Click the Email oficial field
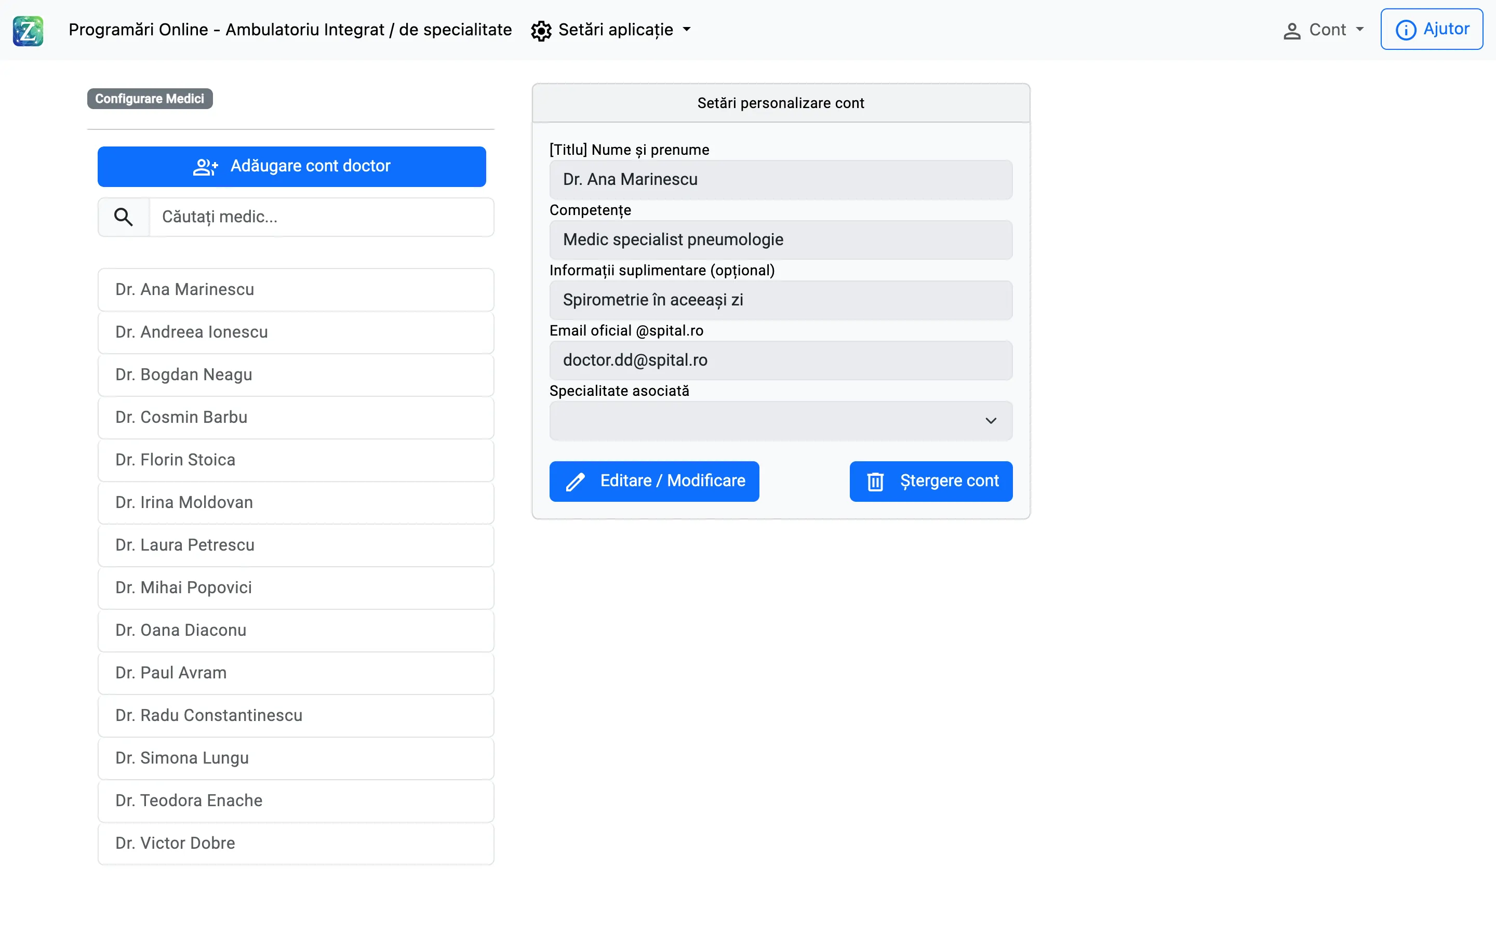Screen dimensions: 1496x935 781,360
